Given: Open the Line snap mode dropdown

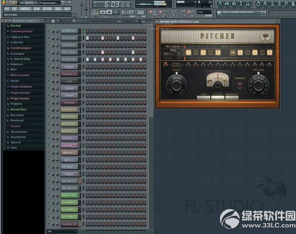Looking at the screenshot, I should click(204, 12).
